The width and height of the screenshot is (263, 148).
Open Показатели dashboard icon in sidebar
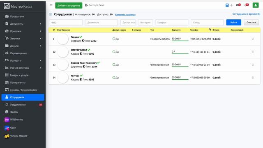click(7, 16)
